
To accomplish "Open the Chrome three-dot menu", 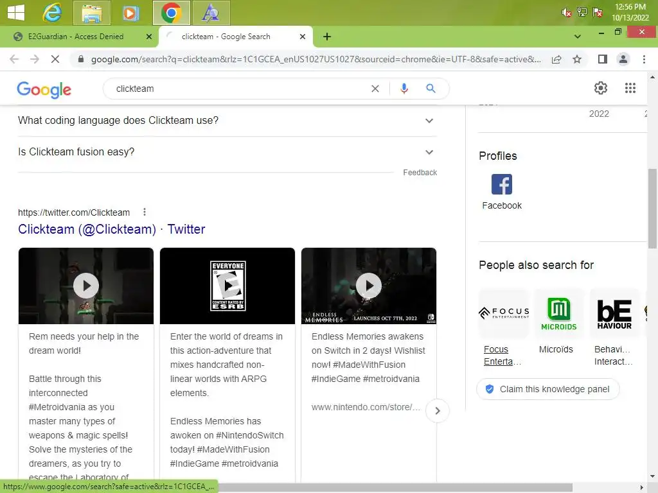I will coord(644,59).
